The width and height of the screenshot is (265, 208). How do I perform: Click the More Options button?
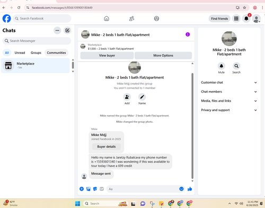163,56
